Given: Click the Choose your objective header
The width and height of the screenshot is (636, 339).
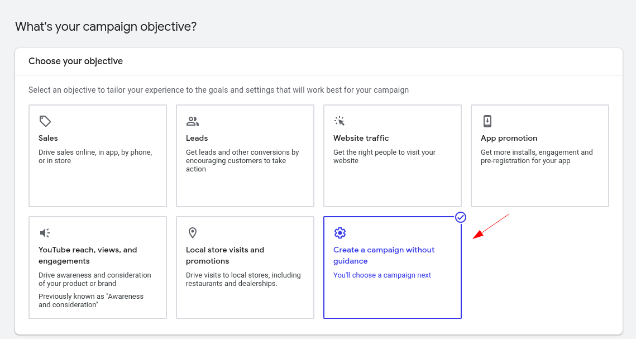Looking at the screenshot, I should coord(75,61).
